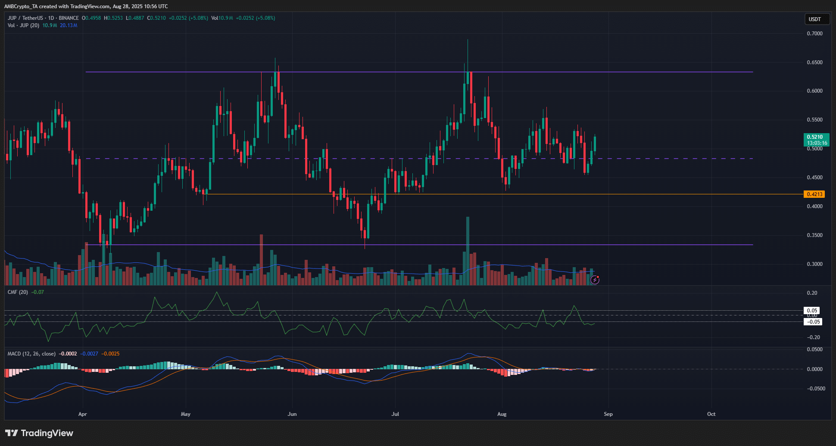
Task: Click the JUP / TetherUS symbol title
Action: (25, 18)
